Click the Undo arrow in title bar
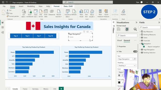This screenshot has height=90, width=161. click(7, 2)
